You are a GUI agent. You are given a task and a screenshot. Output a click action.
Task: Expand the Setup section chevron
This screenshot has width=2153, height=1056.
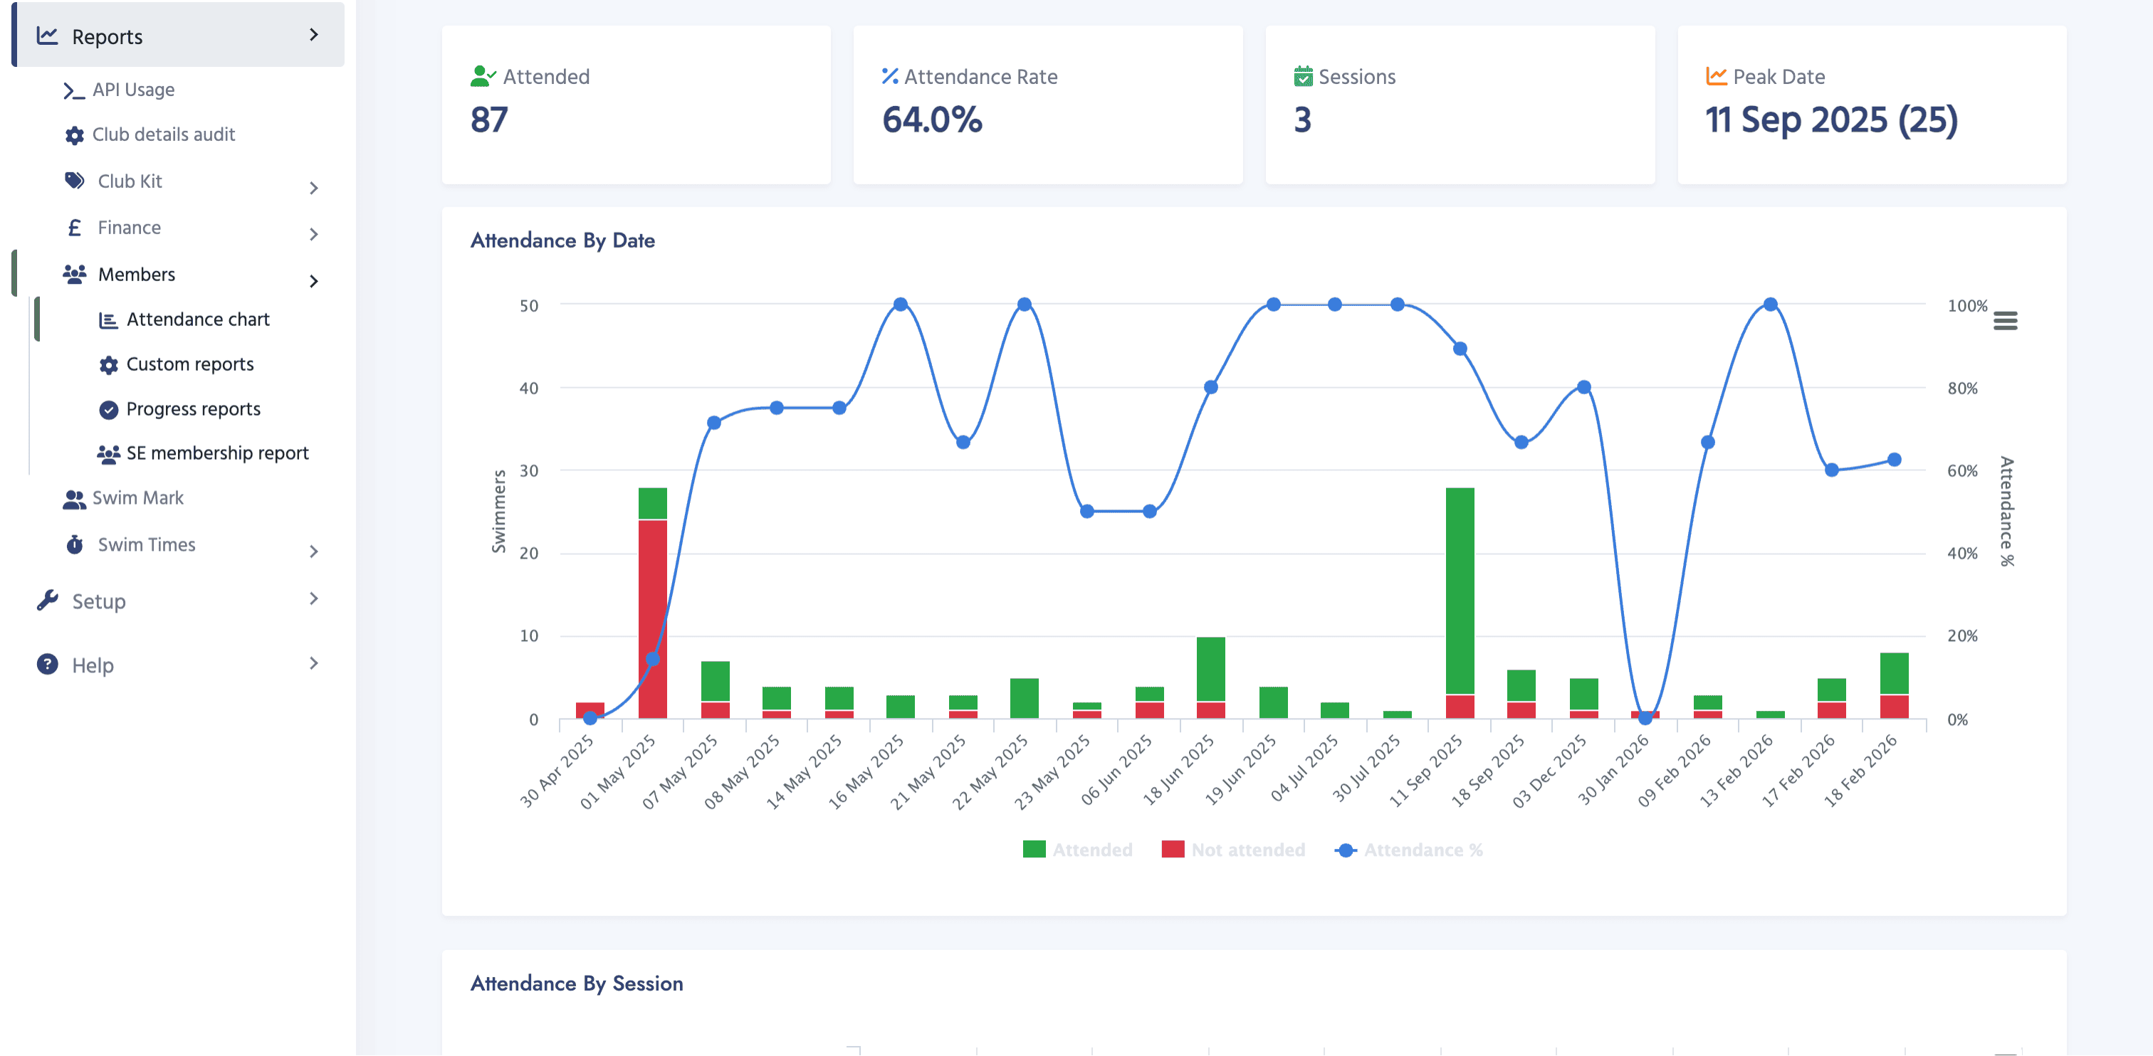(313, 599)
